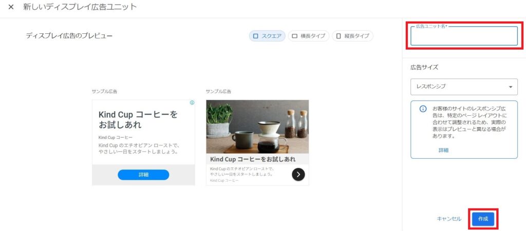Click the 広告ユニット名 input field
526x231 pixels.
[464, 36]
